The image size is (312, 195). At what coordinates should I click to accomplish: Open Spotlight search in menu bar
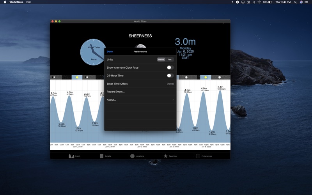click(296, 2)
